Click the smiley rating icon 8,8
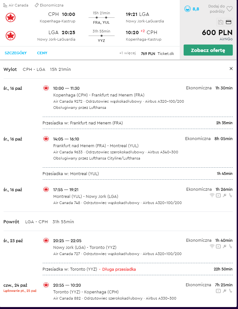 coord(188,9)
